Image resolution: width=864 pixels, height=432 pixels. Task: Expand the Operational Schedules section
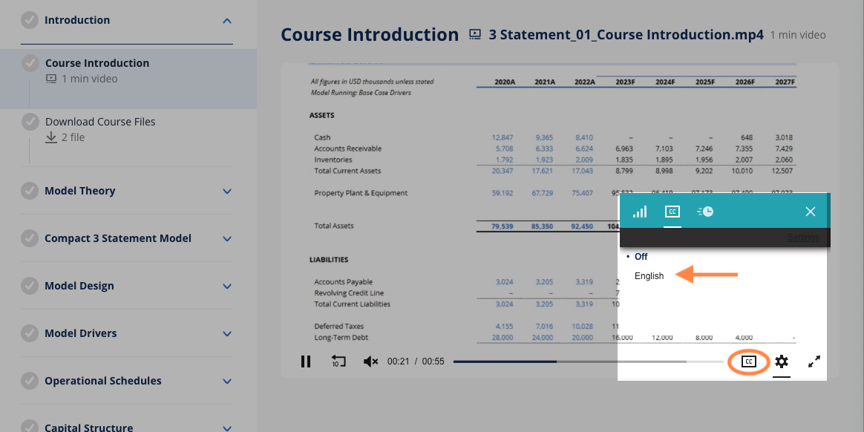click(227, 381)
